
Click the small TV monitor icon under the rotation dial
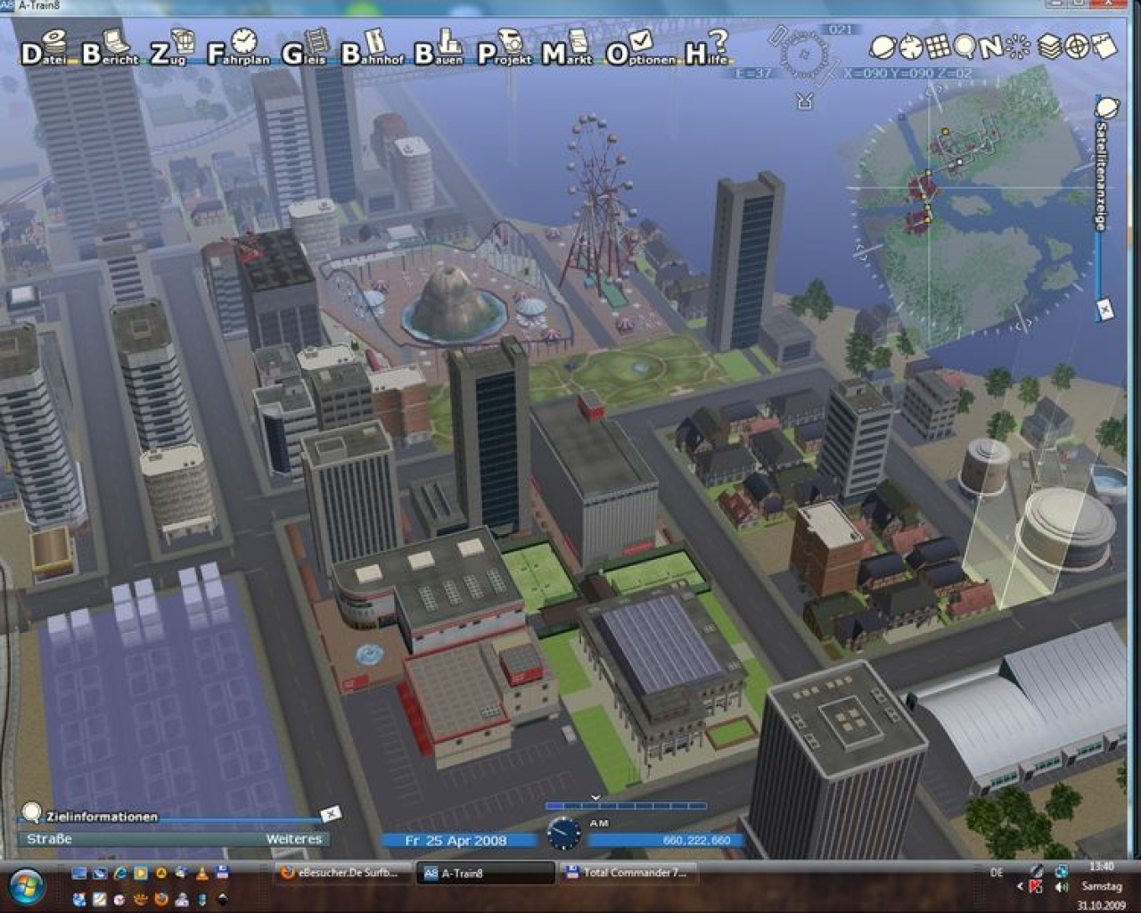[805, 101]
